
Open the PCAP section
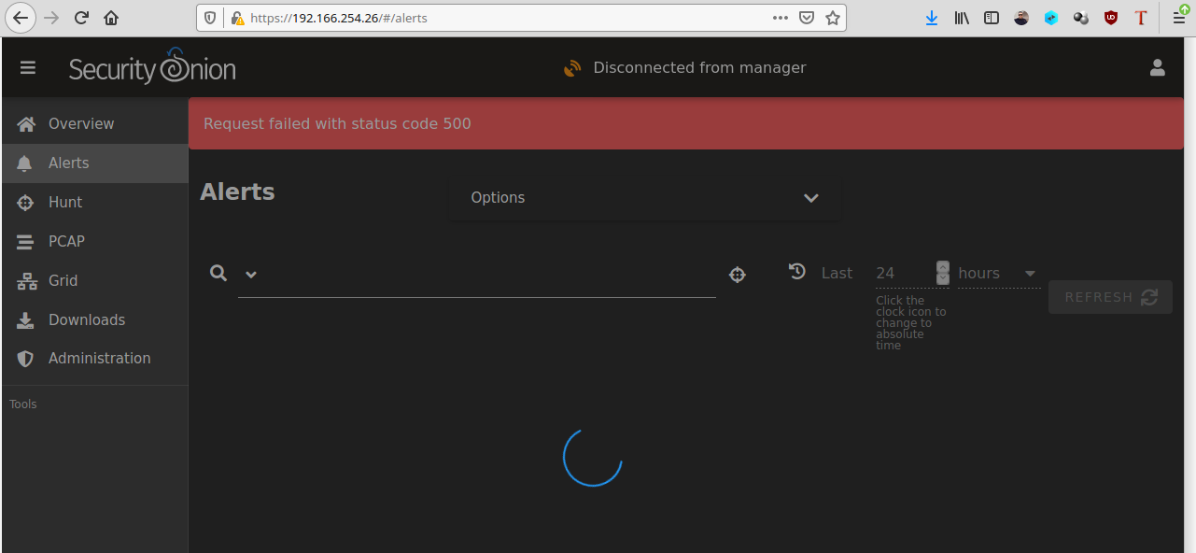point(94,241)
